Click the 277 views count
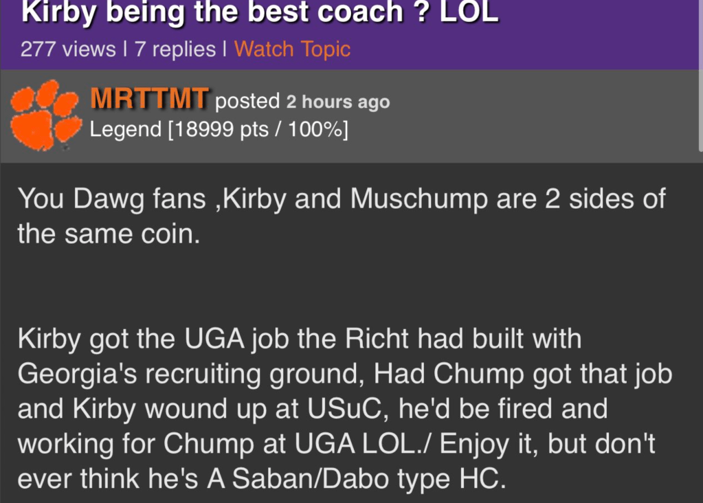Screen dimensions: 703x503 68,49
